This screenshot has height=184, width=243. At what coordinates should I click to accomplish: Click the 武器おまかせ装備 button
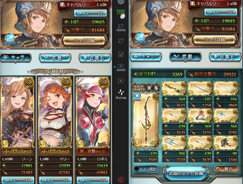pyautogui.click(x=186, y=173)
